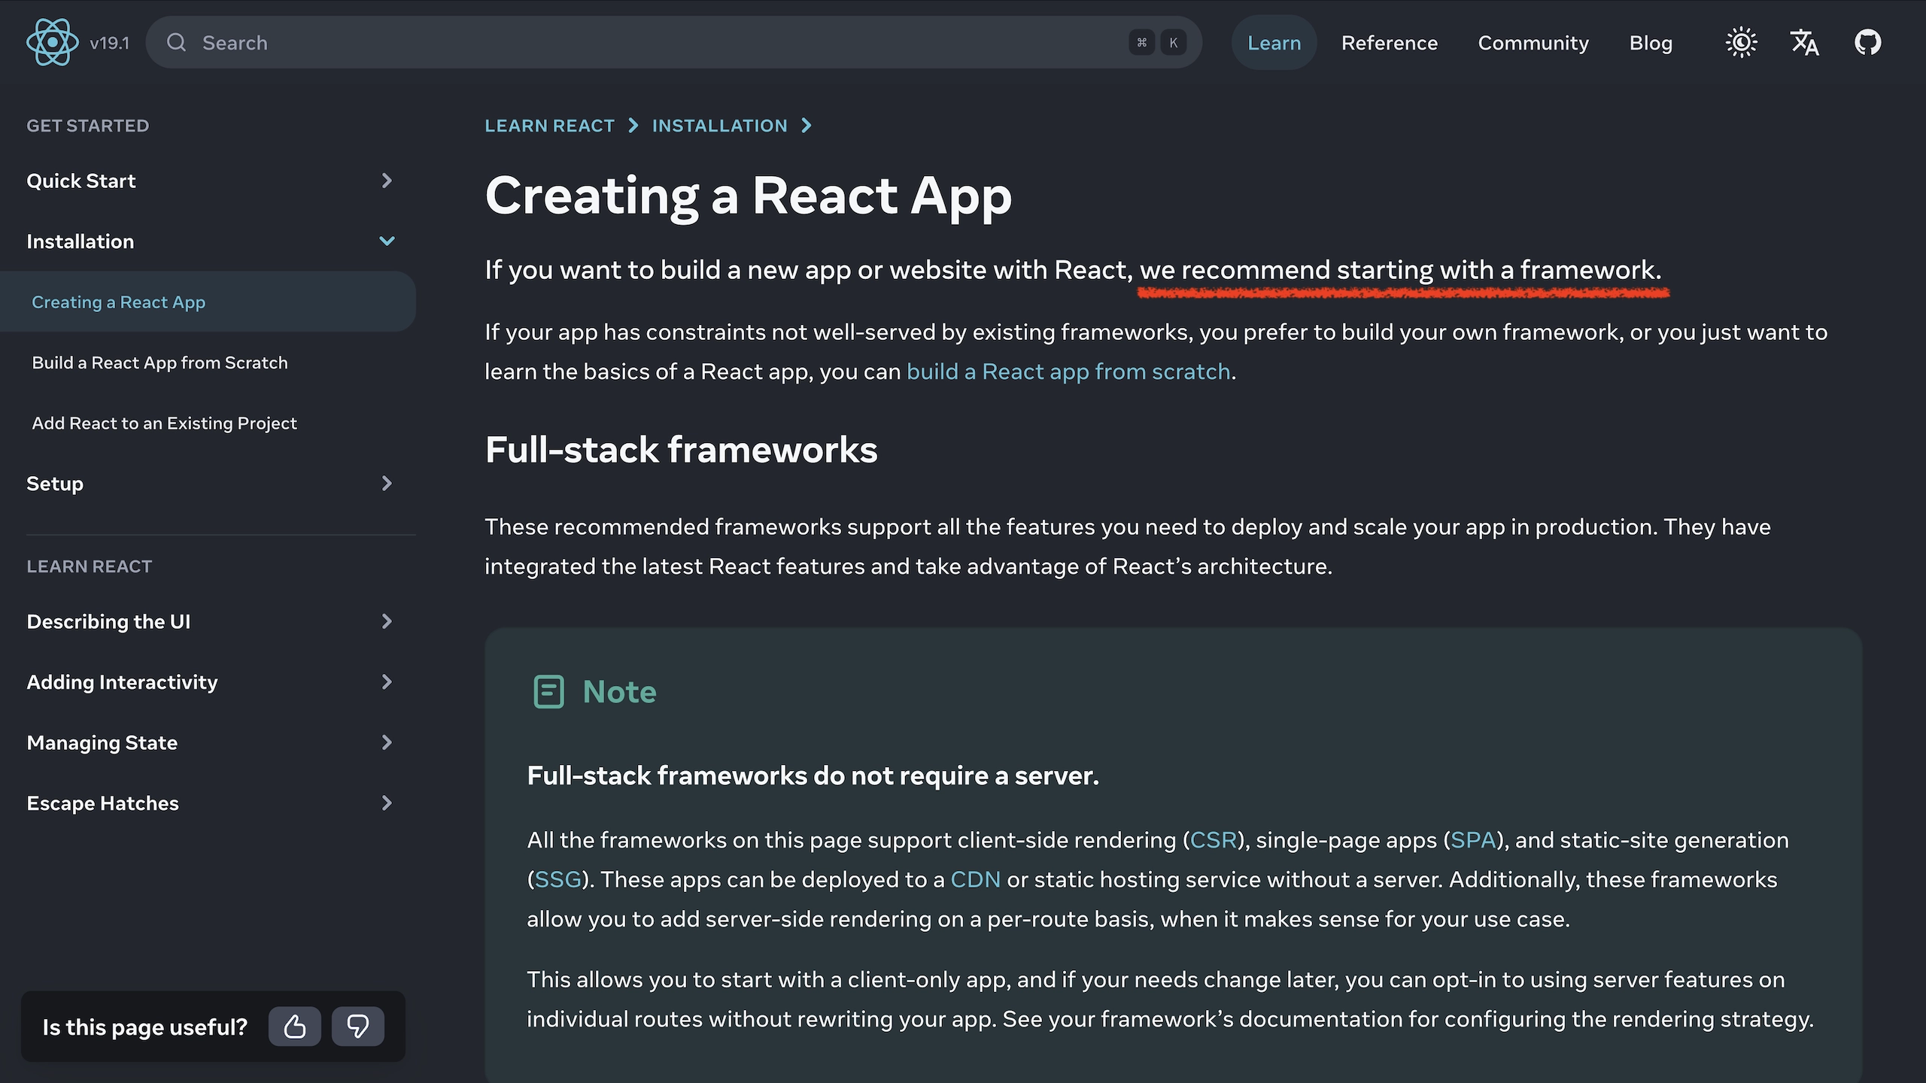
Task: Open Quick Start sidebar page
Action: tap(81, 180)
